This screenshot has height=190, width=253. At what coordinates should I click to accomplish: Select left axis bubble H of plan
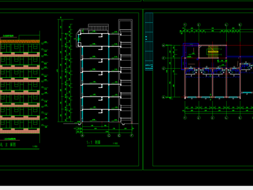(163, 45)
